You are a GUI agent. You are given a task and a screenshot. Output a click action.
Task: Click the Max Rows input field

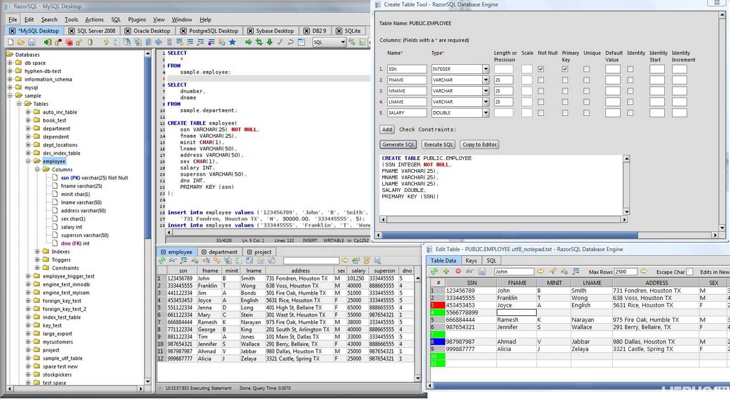click(x=626, y=272)
